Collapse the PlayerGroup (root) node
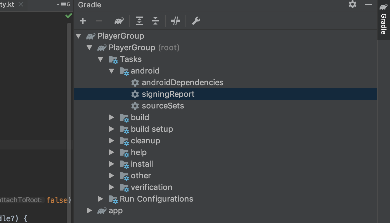This screenshot has width=390, height=223. click(x=89, y=48)
